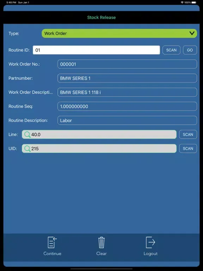Viewport: 203px width, 271px height.
Task: Tap the Line: label
Action: coord(13,134)
